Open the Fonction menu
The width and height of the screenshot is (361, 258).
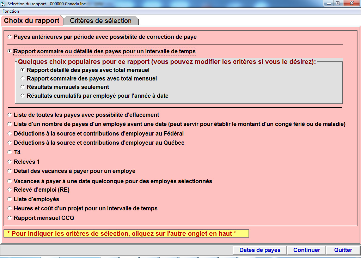coord(11,11)
